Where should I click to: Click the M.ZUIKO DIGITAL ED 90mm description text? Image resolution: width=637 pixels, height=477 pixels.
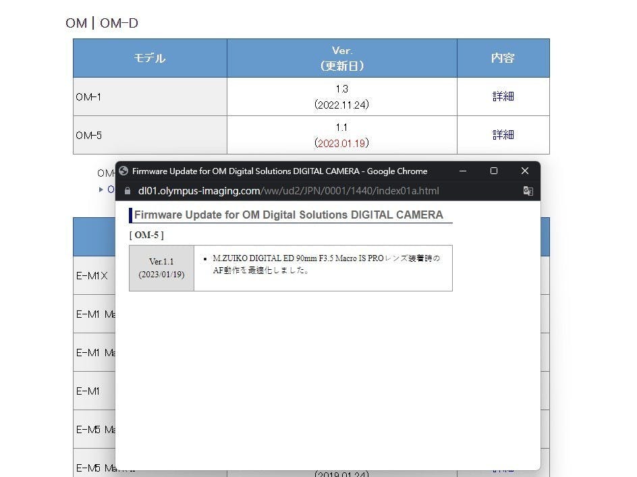tap(326, 264)
